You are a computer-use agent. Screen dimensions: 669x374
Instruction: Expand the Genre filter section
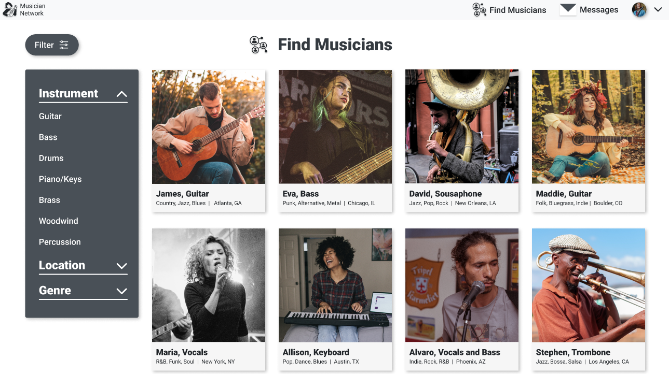pos(121,291)
